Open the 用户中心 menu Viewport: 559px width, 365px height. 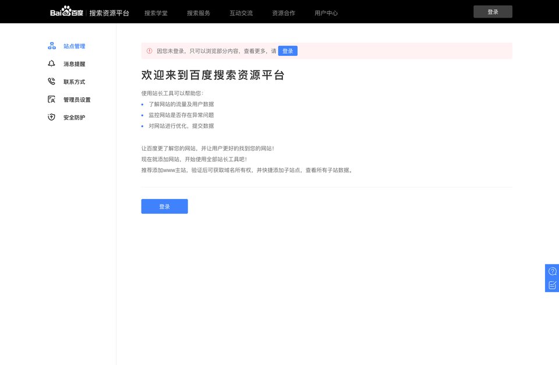click(326, 13)
